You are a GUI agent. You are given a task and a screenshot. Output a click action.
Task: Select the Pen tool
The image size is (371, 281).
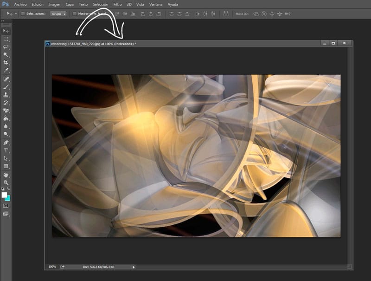pos(6,143)
